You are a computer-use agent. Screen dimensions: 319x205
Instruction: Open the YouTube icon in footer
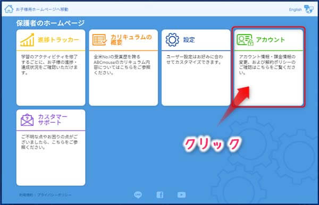tap(181, 195)
